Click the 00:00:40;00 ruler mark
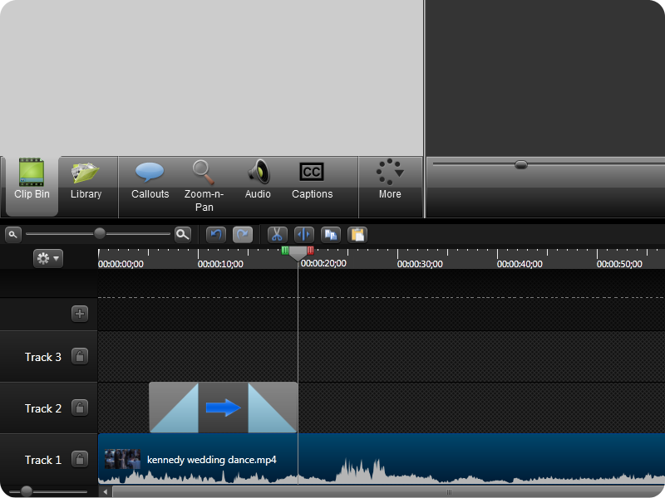The width and height of the screenshot is (665, 498). (520, 264)
